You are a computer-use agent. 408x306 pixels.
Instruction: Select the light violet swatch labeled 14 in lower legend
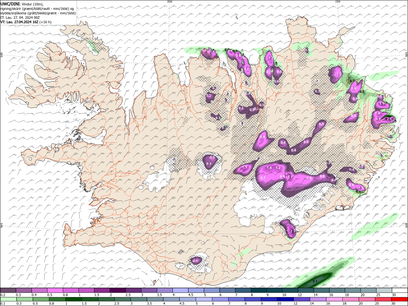(x=317, y=299)
